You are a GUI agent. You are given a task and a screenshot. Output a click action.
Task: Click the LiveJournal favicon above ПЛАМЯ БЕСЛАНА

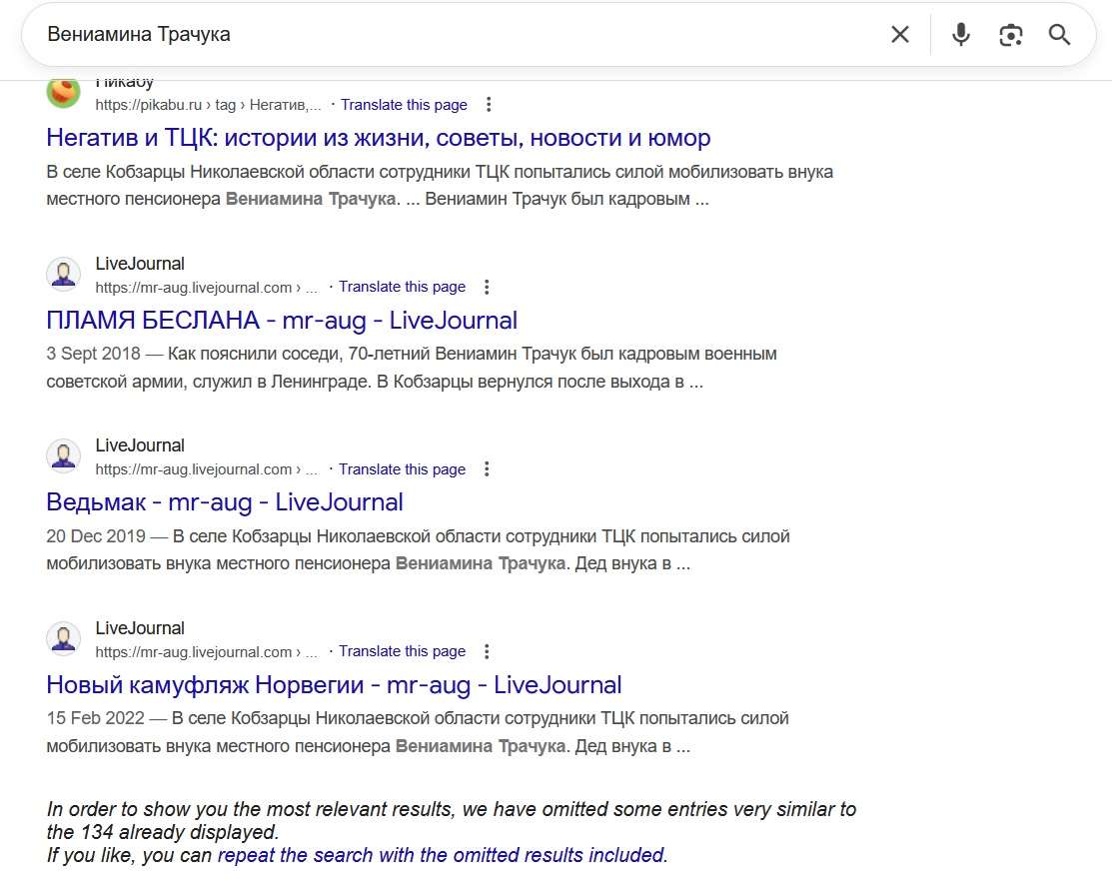pos(64,275)
